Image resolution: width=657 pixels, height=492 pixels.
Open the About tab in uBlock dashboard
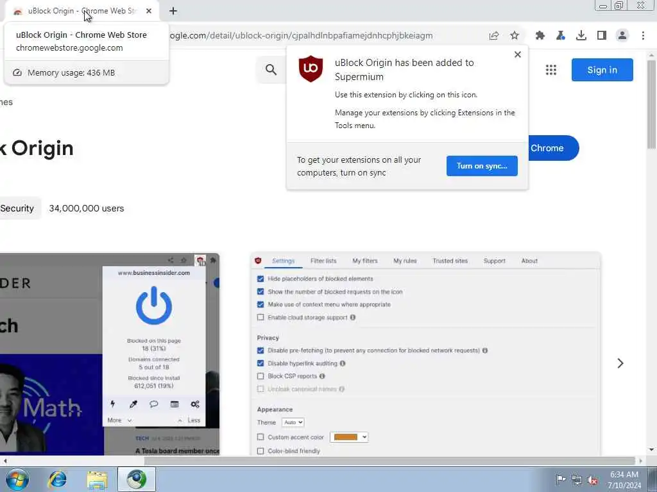click(529, 261)
